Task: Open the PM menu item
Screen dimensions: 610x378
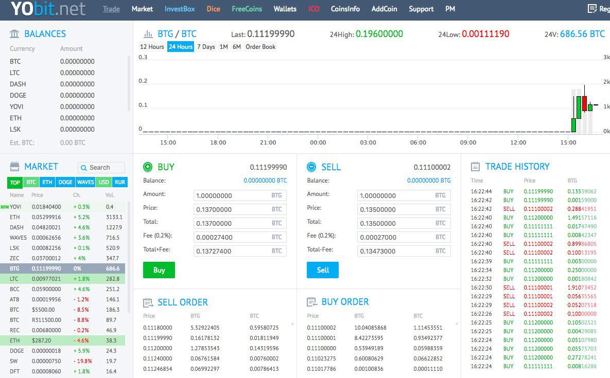Action: [450, 9]
